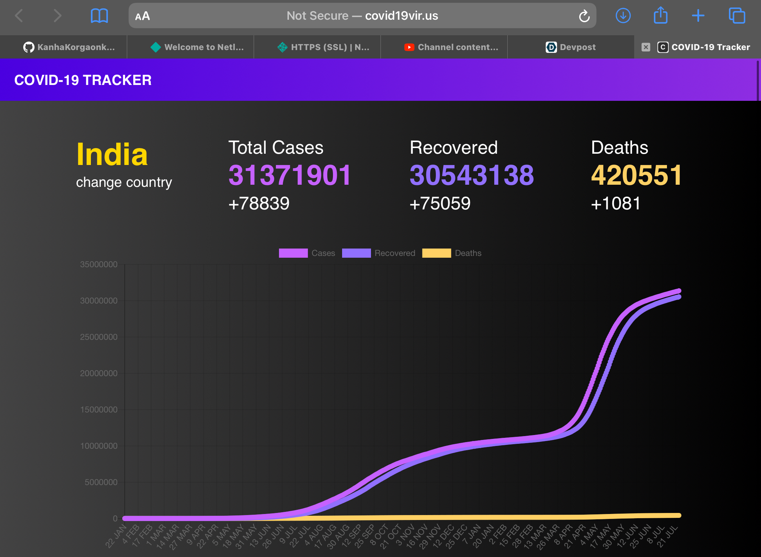The width and height of the screenshot is (761, 557).
Task: Click the covid19vir.us address bar
Action: pyautogui.click(x=362, y=16)
